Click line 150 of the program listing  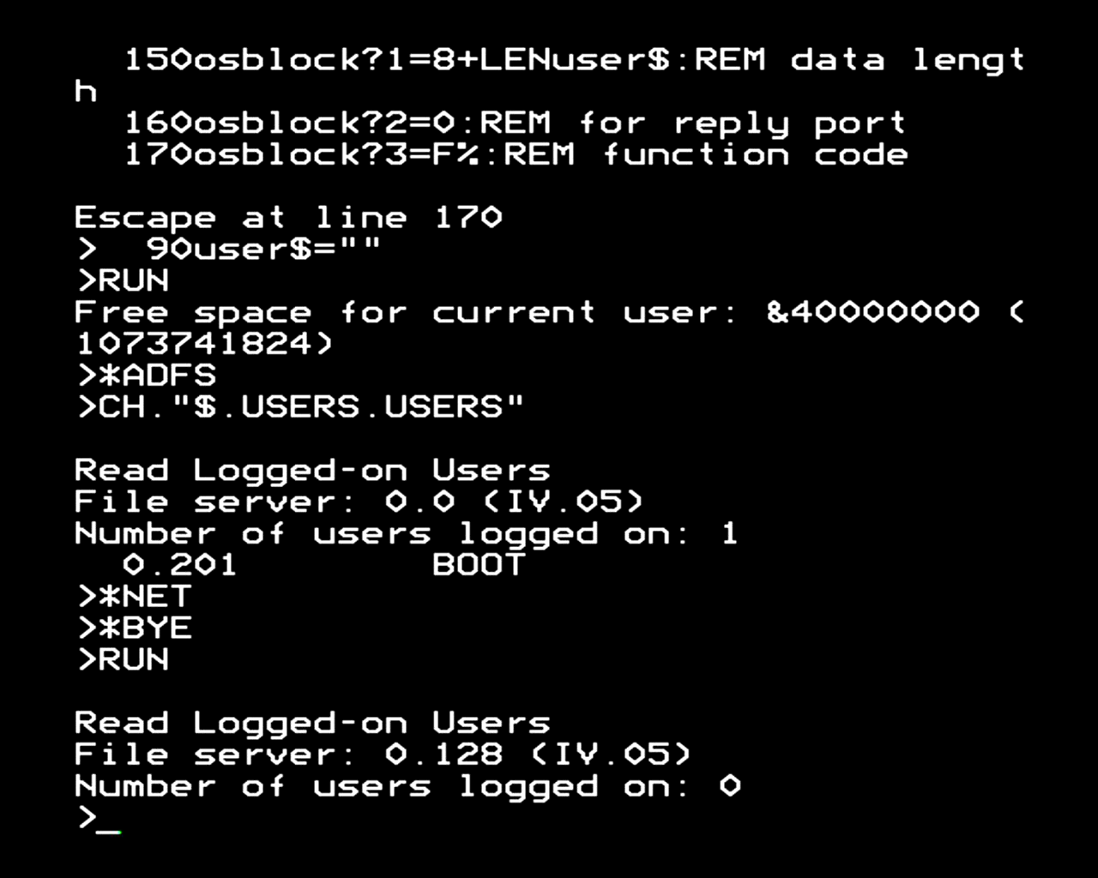[573, 61]
